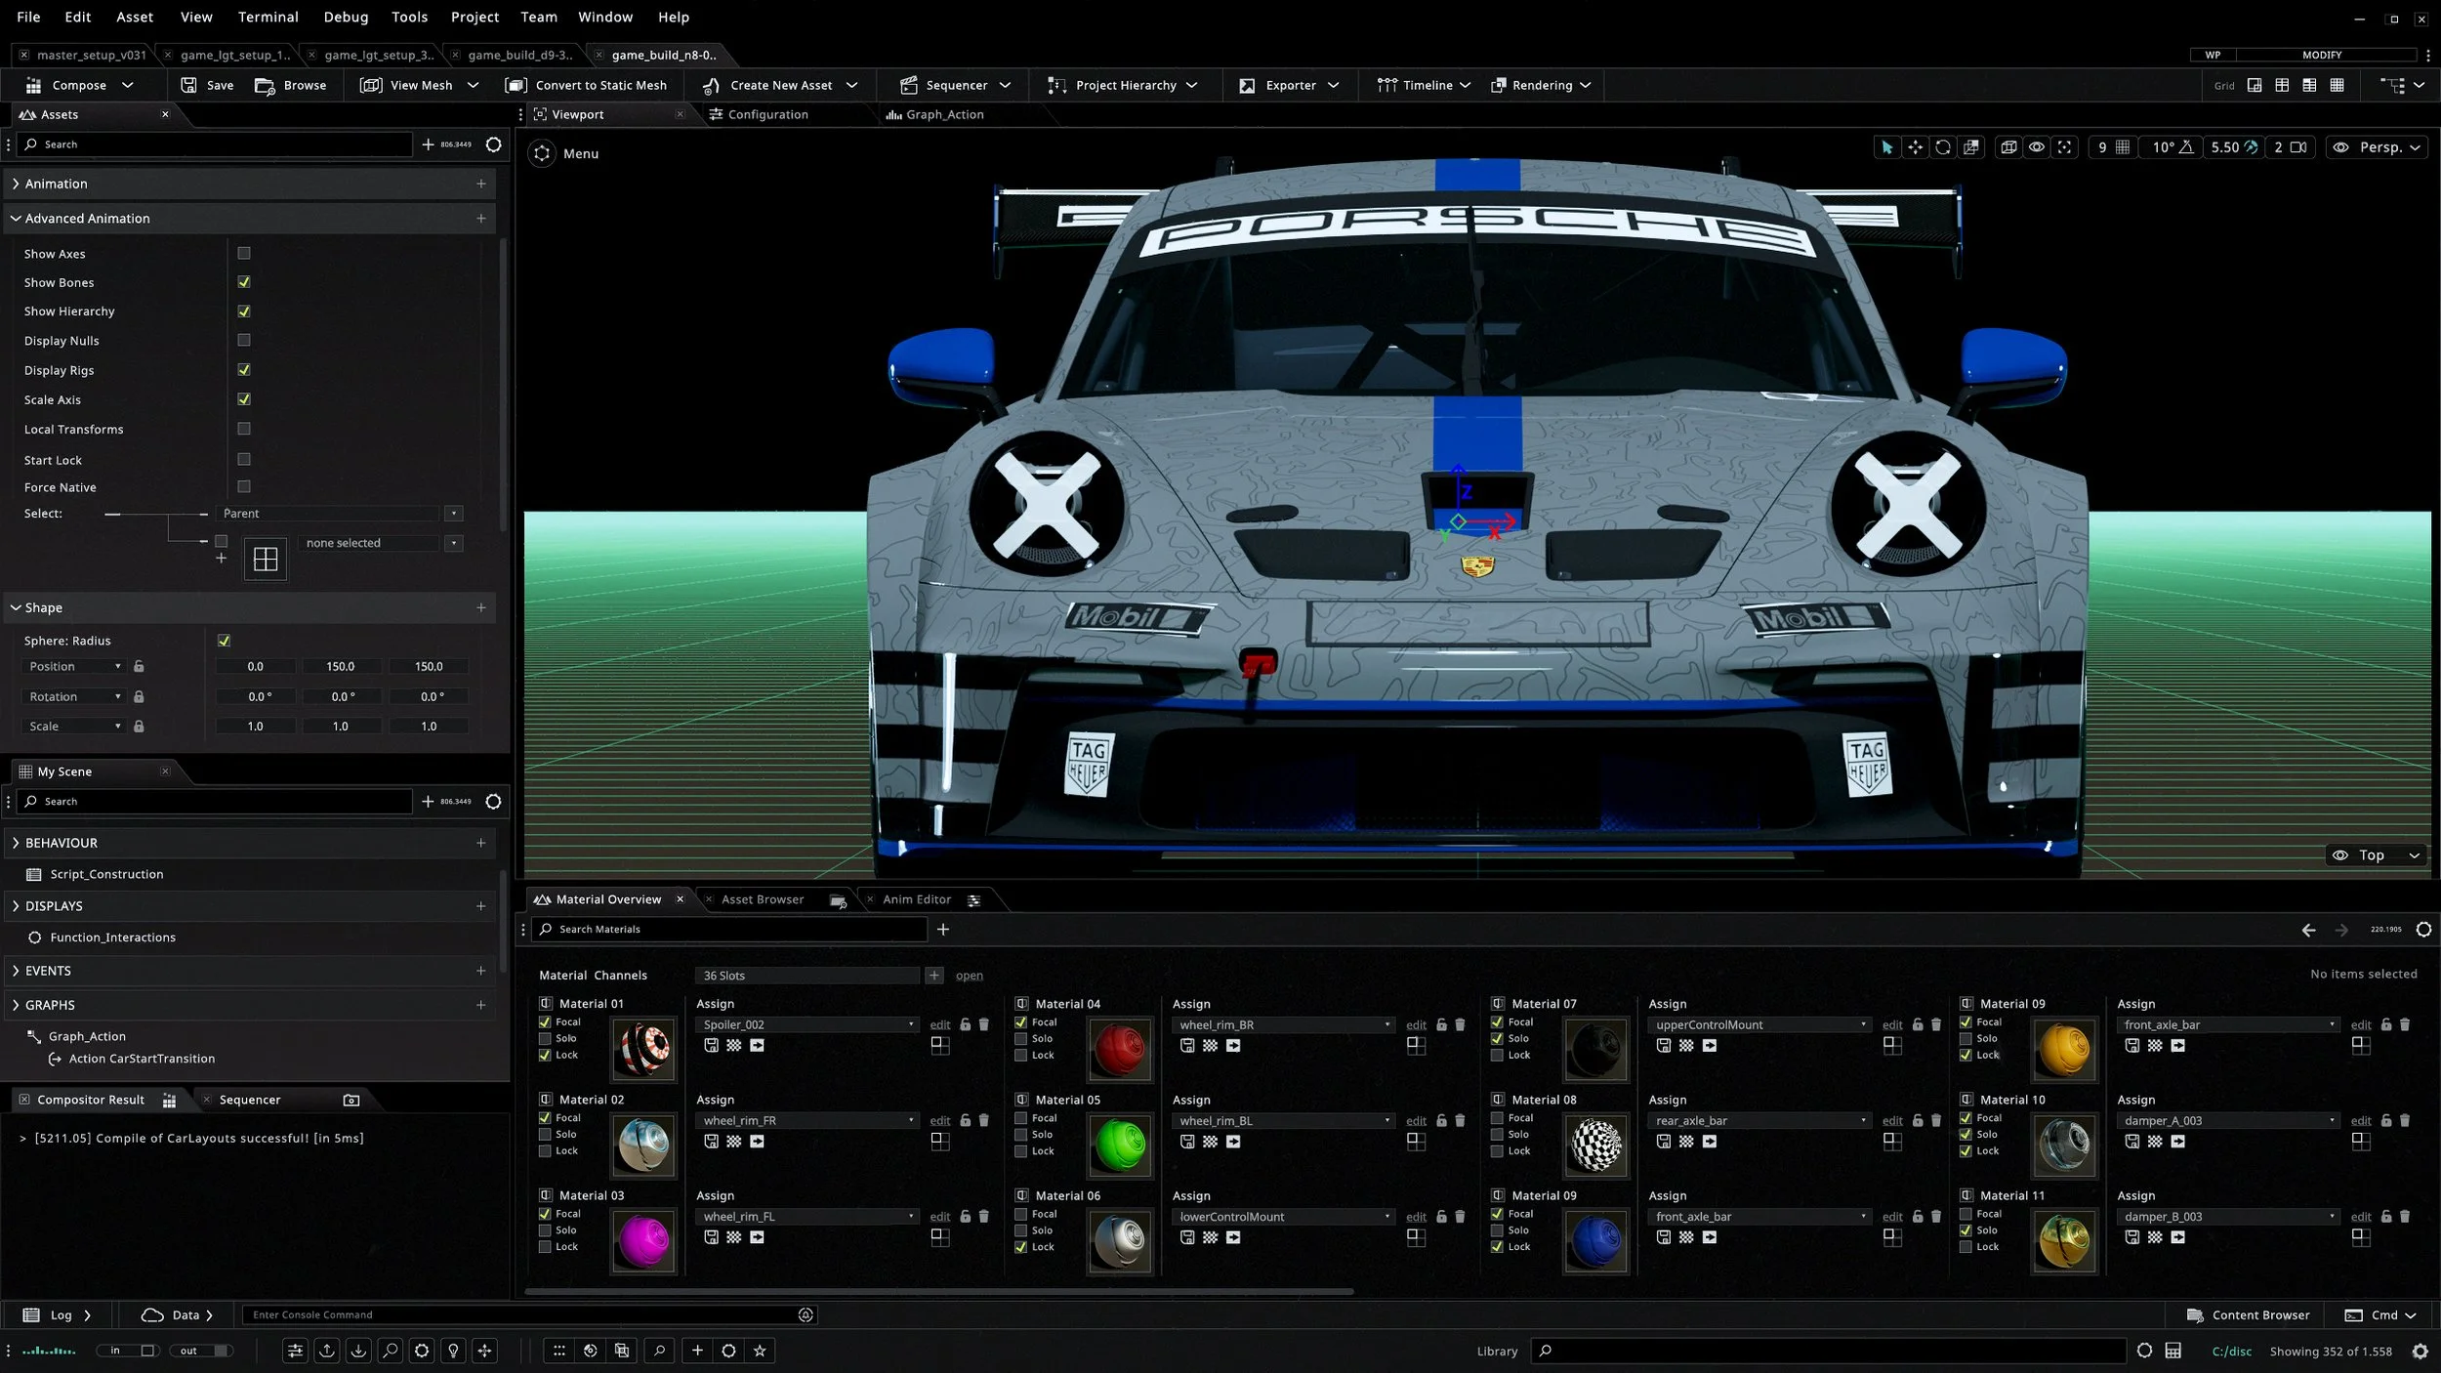2441x1373 pixels.
Task: Choose the move gizmo tool in viewport toolbar
Action: click(x=1915, y=147)
